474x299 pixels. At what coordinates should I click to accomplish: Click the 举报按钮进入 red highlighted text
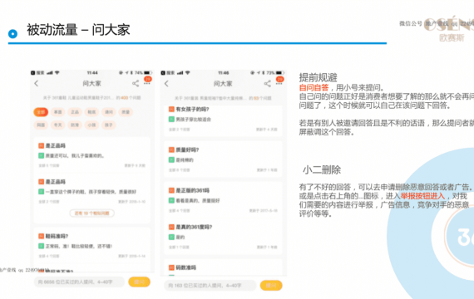(422, 196)
